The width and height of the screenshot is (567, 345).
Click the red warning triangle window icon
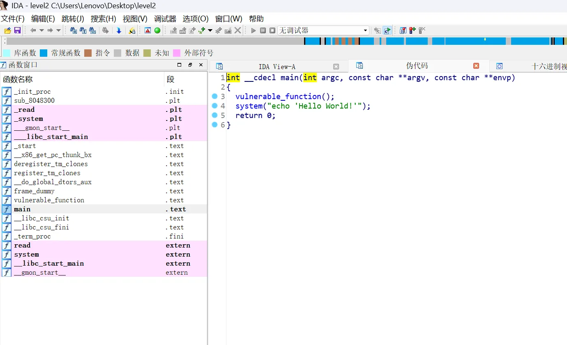(148, 30)
